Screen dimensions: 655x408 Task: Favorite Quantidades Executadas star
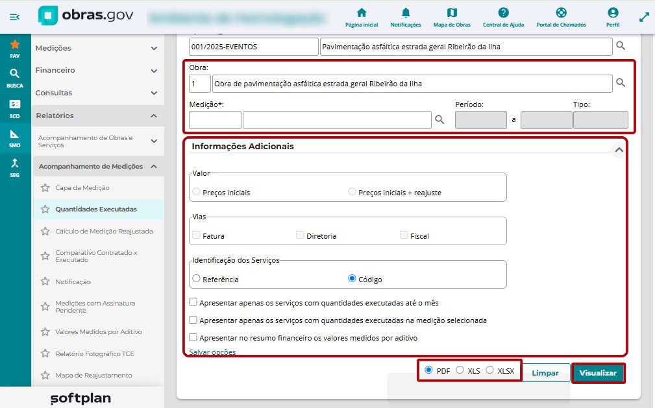[45, 210]
